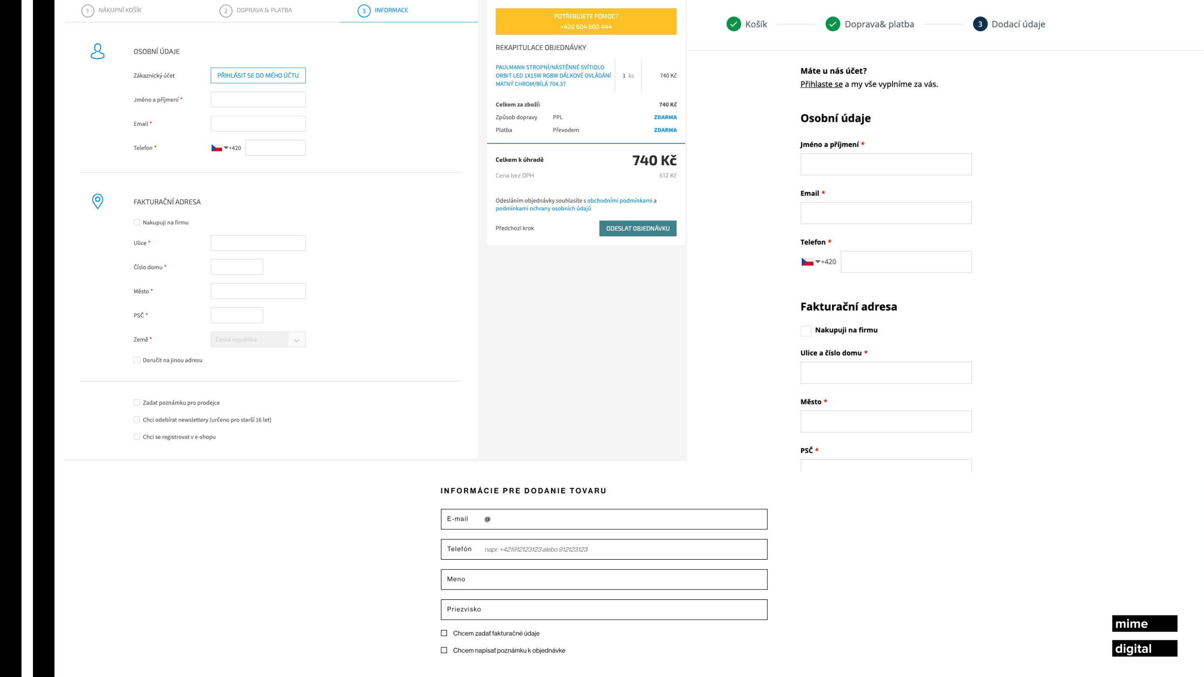Click the left Město input field

coord(258,291)
